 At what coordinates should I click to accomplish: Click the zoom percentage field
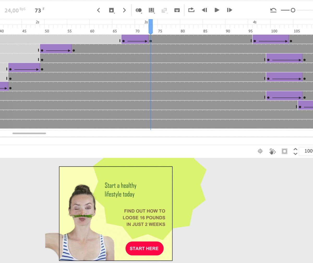coord(307,151)
